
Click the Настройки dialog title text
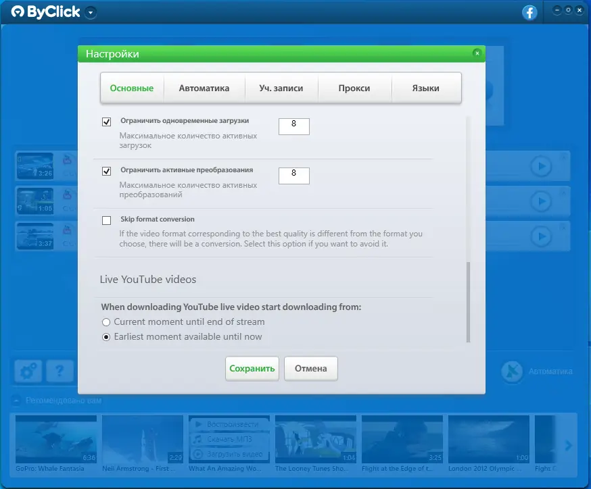[x=112, y=54]
